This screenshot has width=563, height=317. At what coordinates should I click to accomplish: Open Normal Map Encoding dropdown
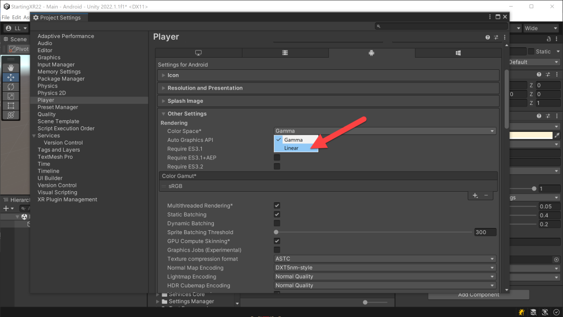click(385, 268)
